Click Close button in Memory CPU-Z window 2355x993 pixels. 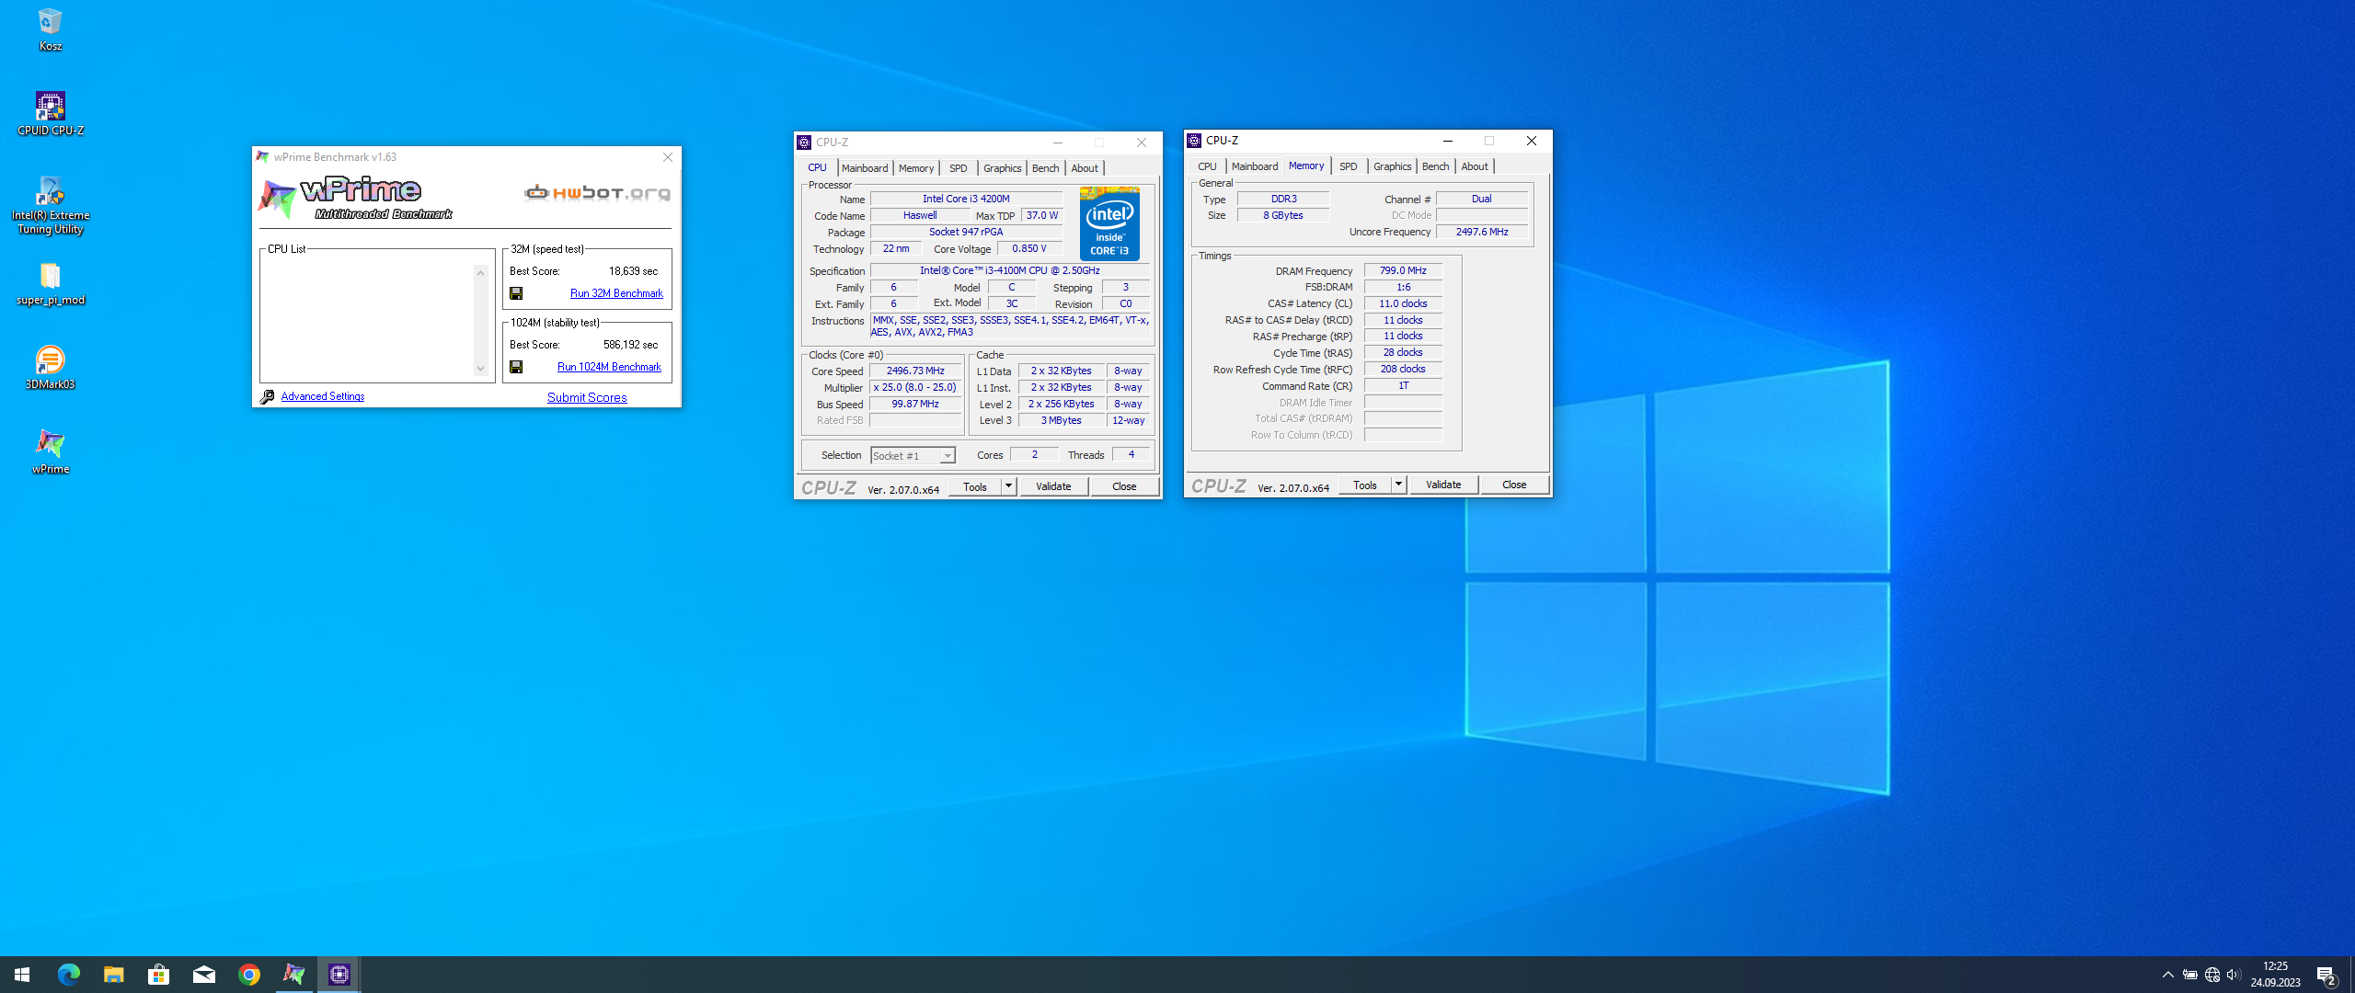(1514, 485)
